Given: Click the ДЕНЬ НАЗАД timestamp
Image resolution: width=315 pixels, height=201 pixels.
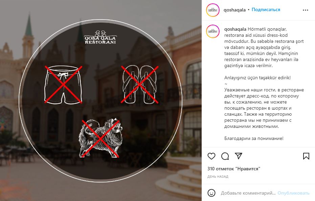Looking at the screenshot, I should [218, 177].
